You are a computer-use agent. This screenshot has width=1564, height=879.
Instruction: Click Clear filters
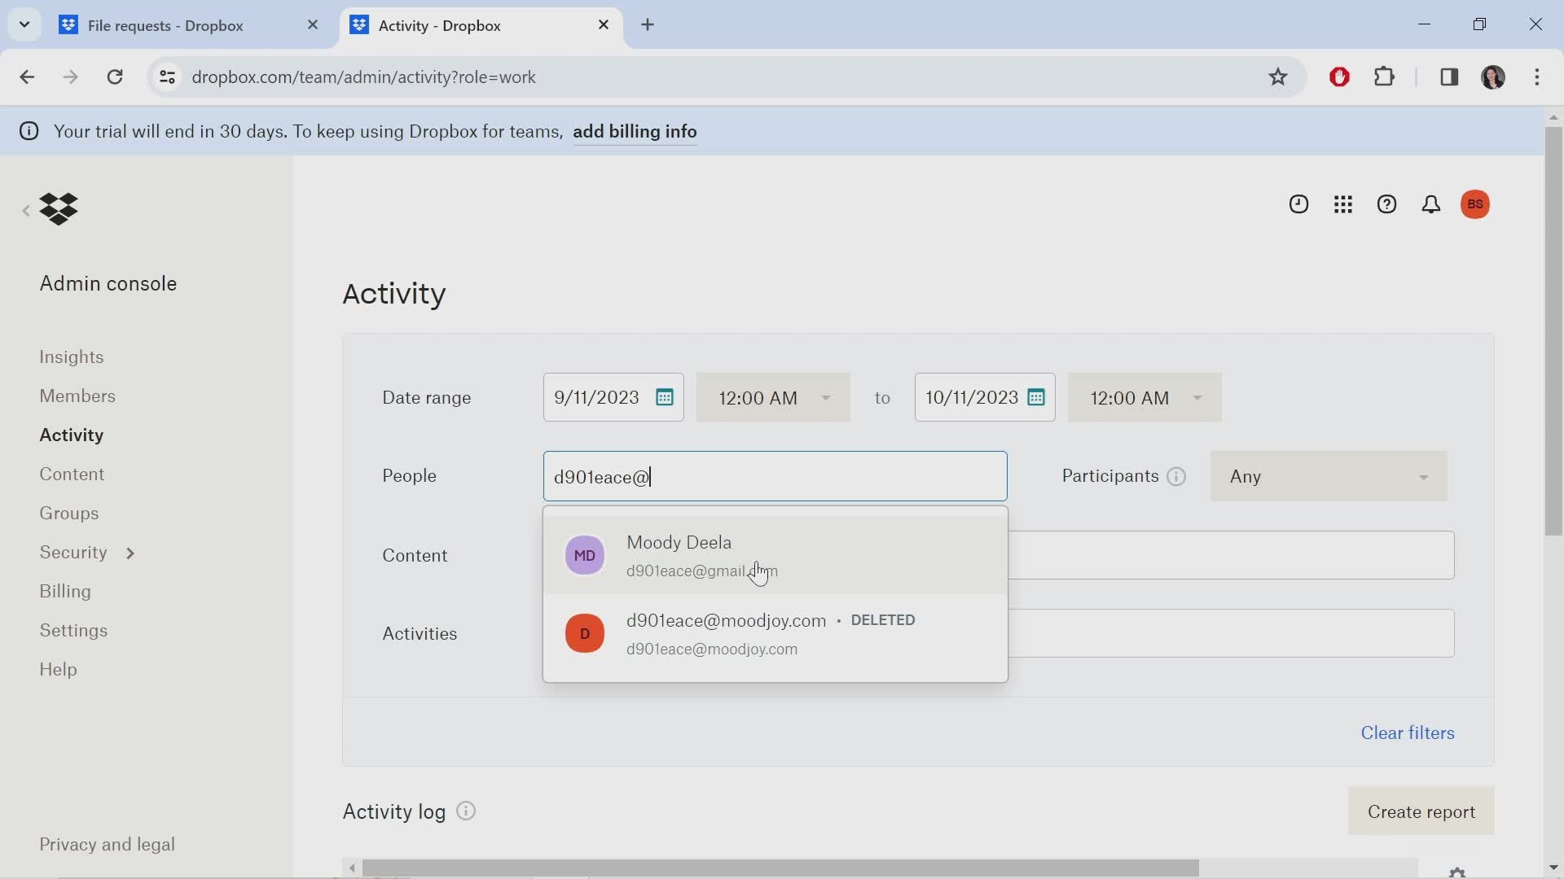pos(1408,732)
